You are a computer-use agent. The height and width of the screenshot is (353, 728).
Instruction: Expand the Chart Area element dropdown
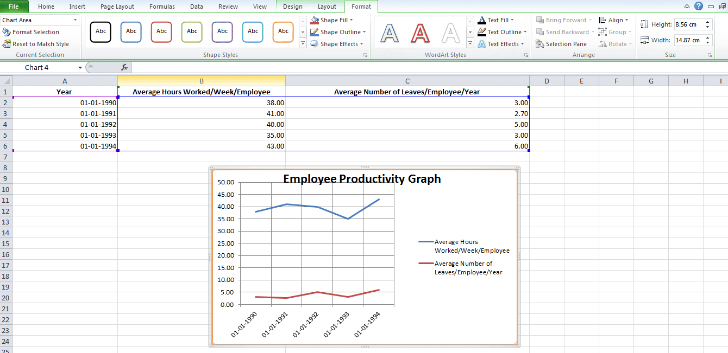click(x=75, y=20)
